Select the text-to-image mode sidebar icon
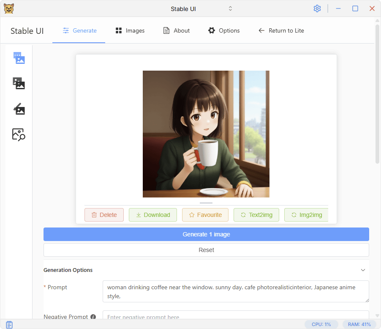The width and height of the screenshot is (381, 329). [x=19, y=58]
